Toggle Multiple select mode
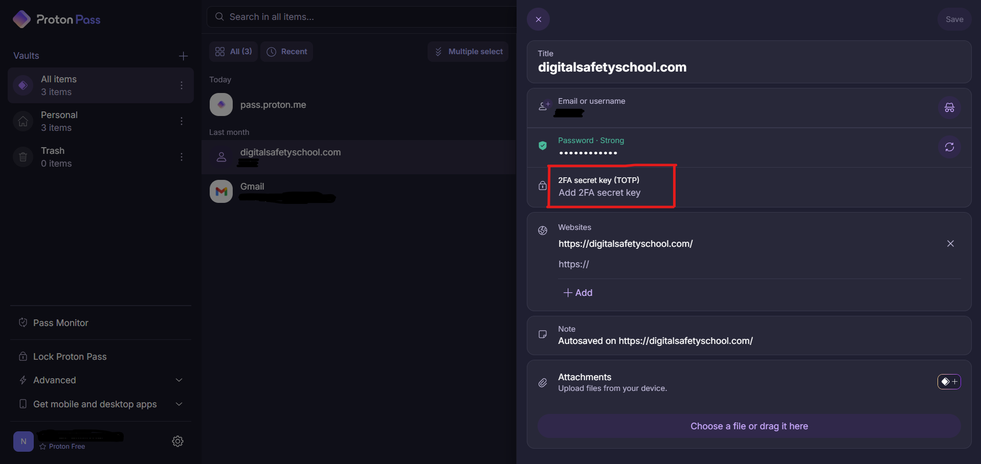The height and width of the screenshot is (464, 981). [468, 52]
